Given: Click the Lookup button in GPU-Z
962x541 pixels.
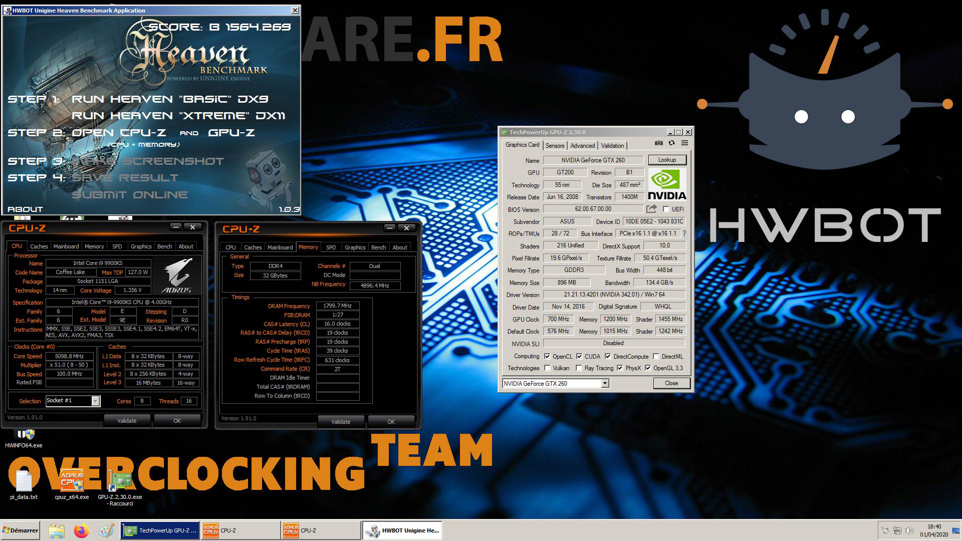Looking at the screenshot, I should click(x=667, y=160).
